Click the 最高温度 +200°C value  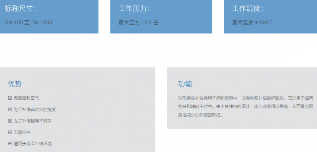(x=252, y=23)
